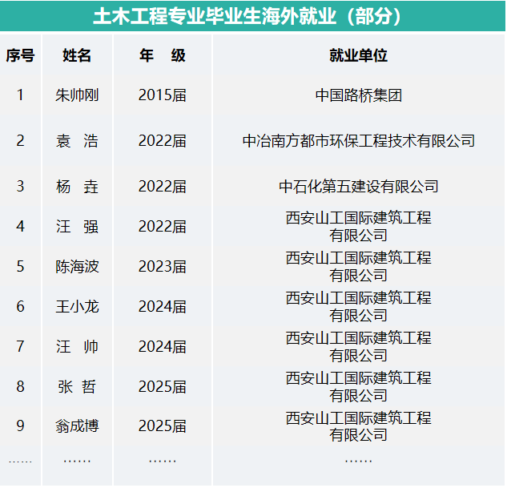Select the name cell 朱帅刚

[77, 95]
